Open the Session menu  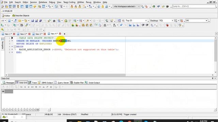(x=33, y=2)
